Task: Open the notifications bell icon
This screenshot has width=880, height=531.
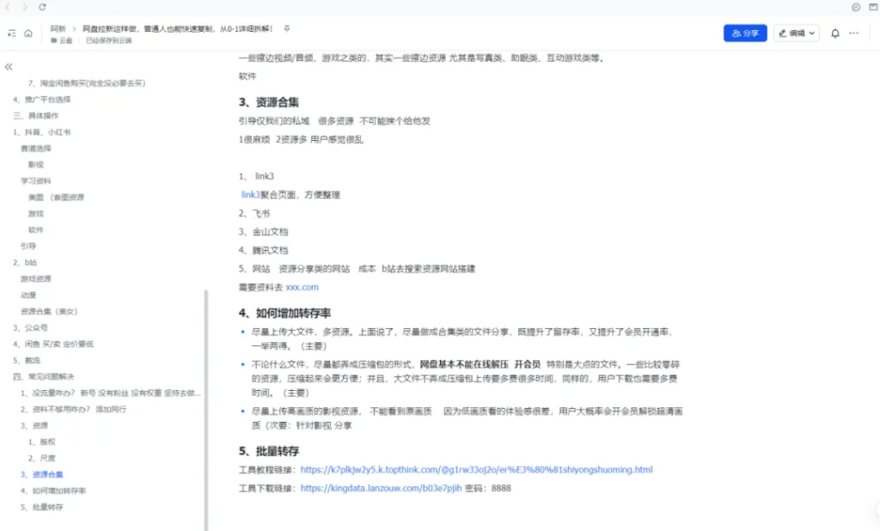Action: coord(835,33)
